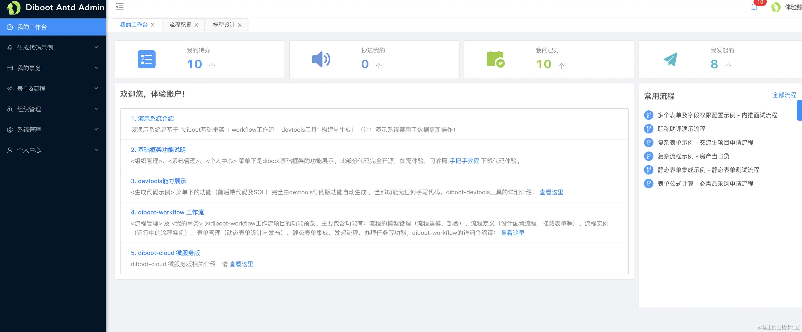Click the green calendar-check icon on 我的已办
Image resolution: width=802 pixels, height=332 pixels.
point(495,59)
